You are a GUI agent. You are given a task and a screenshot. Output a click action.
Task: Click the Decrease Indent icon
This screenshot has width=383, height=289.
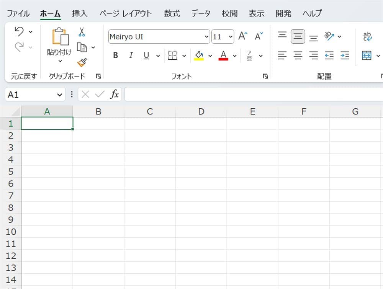(x=329, y=56)
